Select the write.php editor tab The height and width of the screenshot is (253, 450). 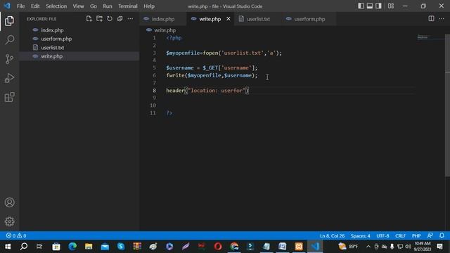pos(210,19)
